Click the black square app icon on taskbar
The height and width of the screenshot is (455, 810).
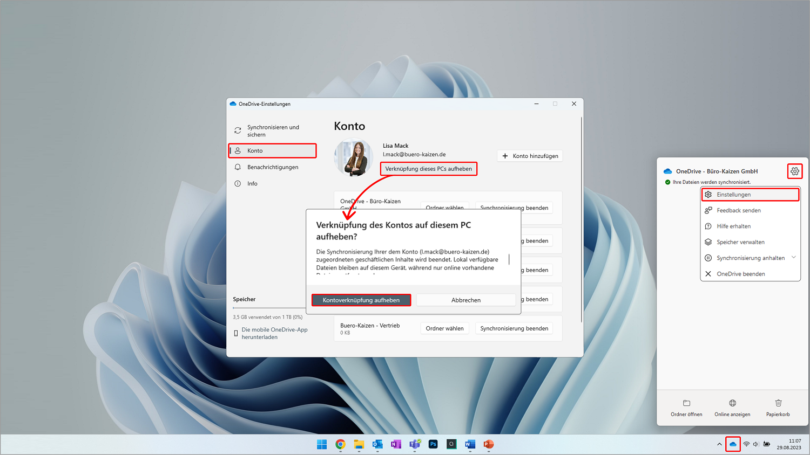pyautogui.click(x=451, y=444)
